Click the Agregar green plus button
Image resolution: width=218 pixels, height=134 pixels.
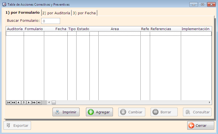point(99,112)
